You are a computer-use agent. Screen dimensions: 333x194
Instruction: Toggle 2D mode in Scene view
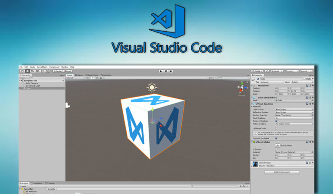88,78
